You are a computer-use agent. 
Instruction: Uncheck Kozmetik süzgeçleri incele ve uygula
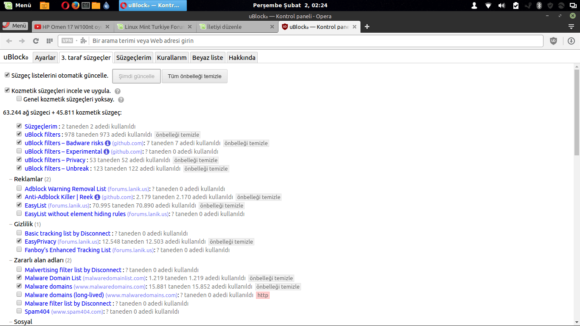[x=7, y=90]
